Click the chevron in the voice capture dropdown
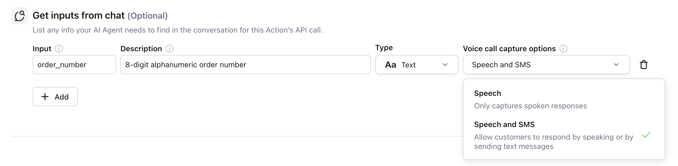This screenshot has height=166, width=678. click(616, 65)
